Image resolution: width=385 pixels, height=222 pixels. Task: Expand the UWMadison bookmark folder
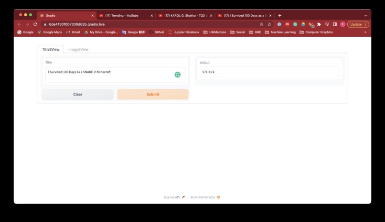(x=215, y=32)
